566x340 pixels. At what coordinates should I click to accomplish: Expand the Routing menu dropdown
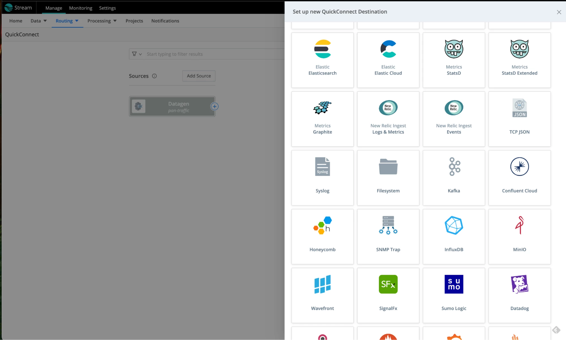tap(67, 21)
